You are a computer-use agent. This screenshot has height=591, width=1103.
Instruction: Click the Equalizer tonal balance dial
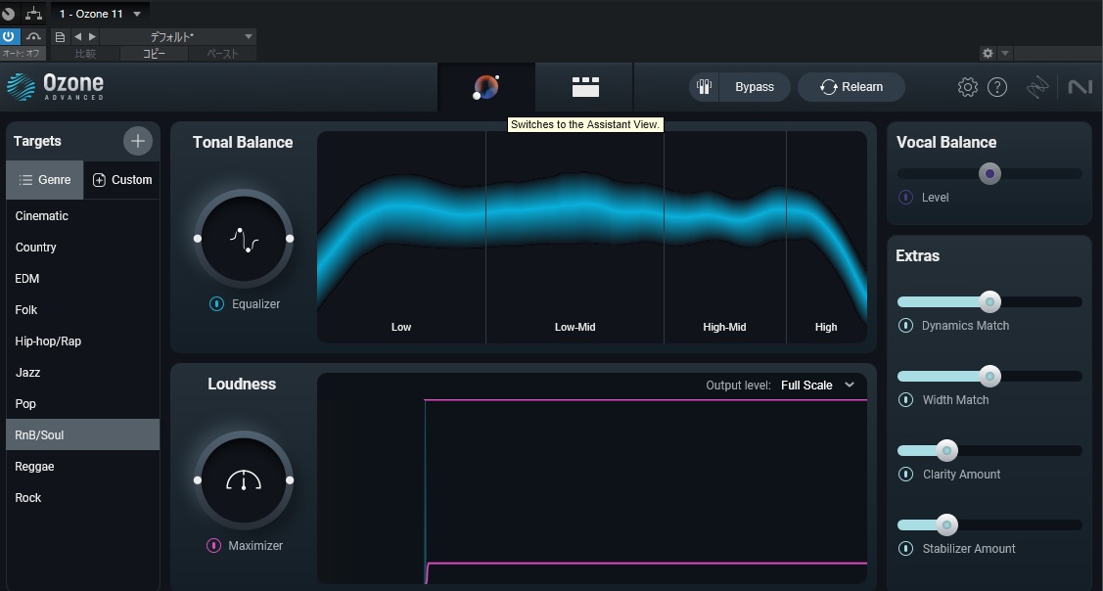pos(244,239)
